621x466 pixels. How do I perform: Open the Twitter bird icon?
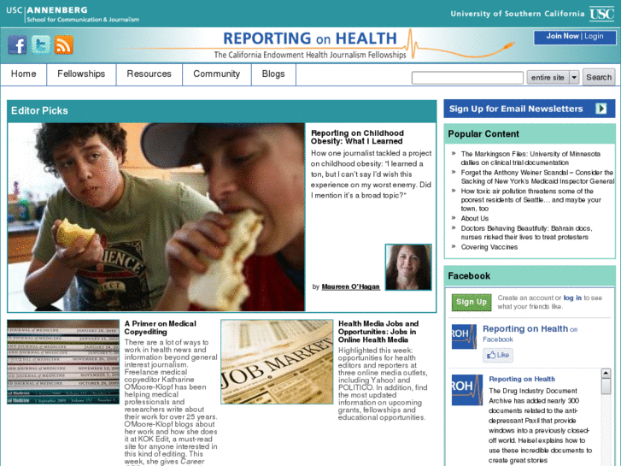point(41,44)
